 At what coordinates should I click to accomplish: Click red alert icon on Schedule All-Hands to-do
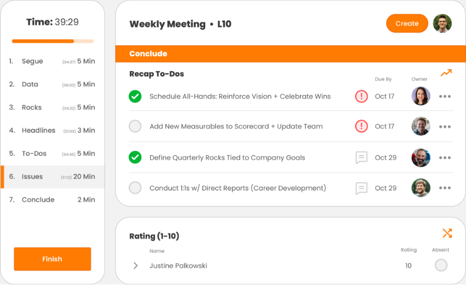point(361,96)
